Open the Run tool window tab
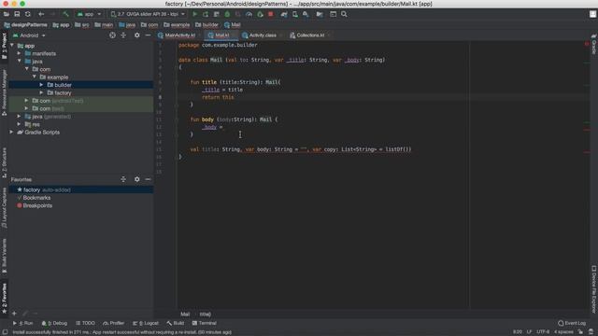Viewport: 598px width, 336px height. coord(23,323)
